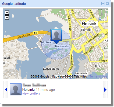Click the Mallaskatu street label
Screen dimensions: 114x107
tap(89, 50)
